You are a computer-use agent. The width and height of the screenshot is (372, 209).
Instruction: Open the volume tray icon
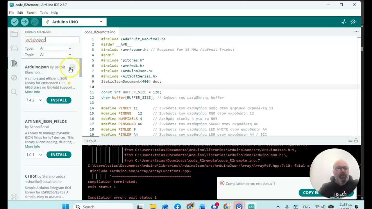tap(323, 207)
